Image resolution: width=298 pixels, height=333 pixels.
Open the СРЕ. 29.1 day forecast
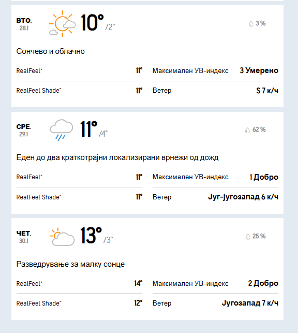(147, 163)
